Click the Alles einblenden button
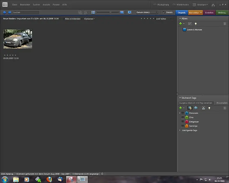229x183 pixels. 73,19
